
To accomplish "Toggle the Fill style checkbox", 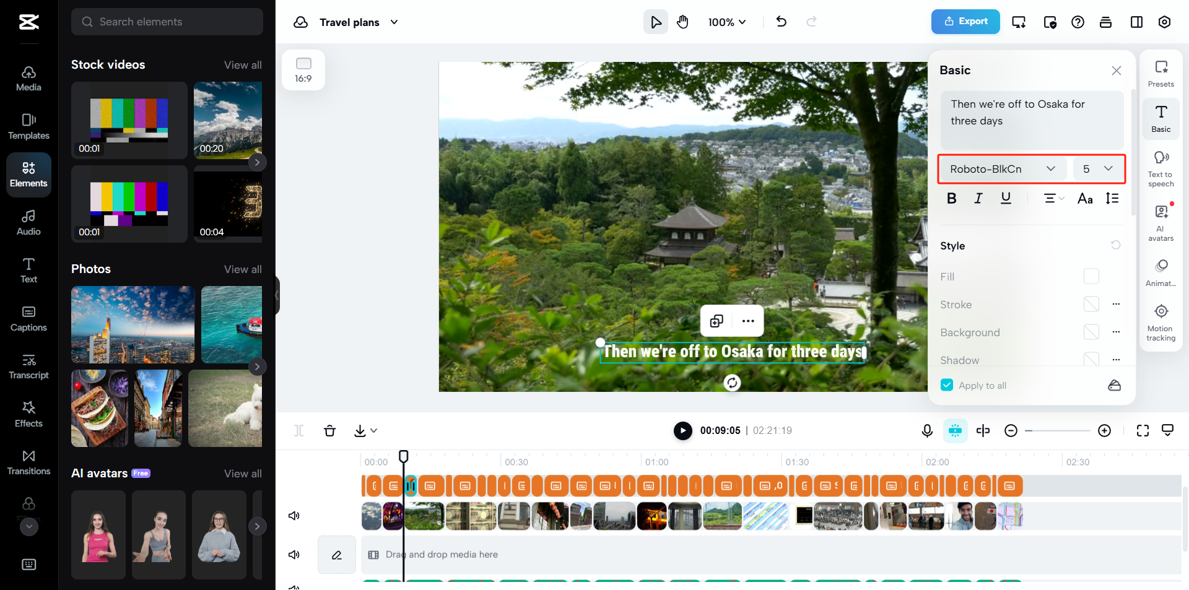I will (x=1091, y=276).
